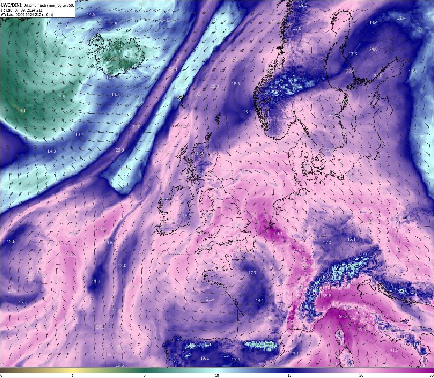This screenshot has width=434, height=378.
Task: Click the UWC/DINI Úrkomumætti title line
Action: point(37,5)
